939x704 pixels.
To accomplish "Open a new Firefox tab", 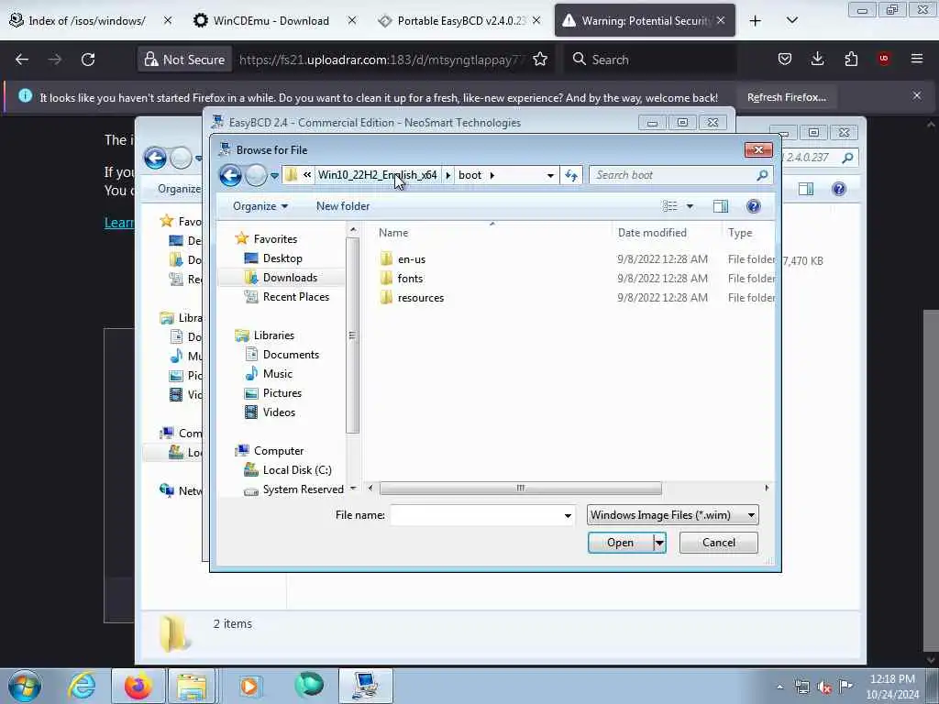I will (756, 21).
